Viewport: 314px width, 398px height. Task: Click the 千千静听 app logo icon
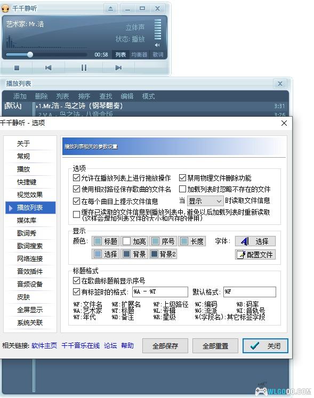click(x=5, y=9)
